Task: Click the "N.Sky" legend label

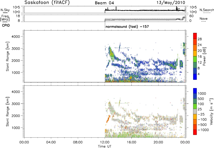Action: [5, 10]
